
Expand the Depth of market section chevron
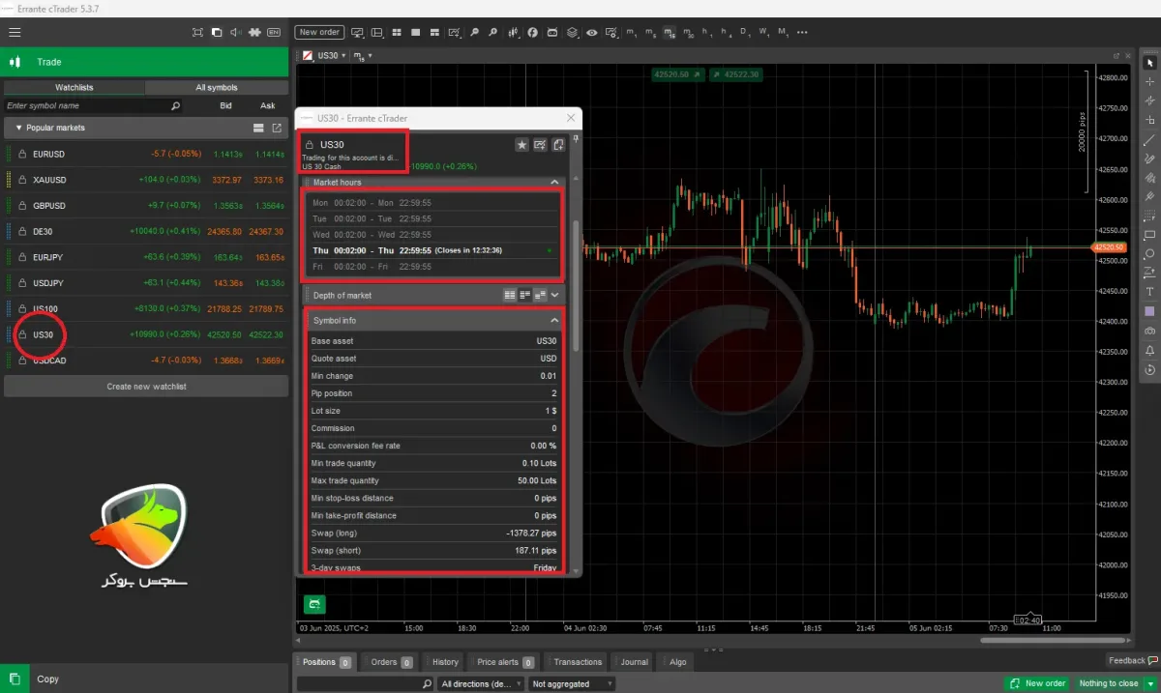coord(554,295)
